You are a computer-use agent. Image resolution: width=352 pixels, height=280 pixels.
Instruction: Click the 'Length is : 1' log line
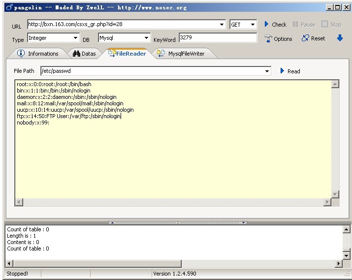coord(21,236)
